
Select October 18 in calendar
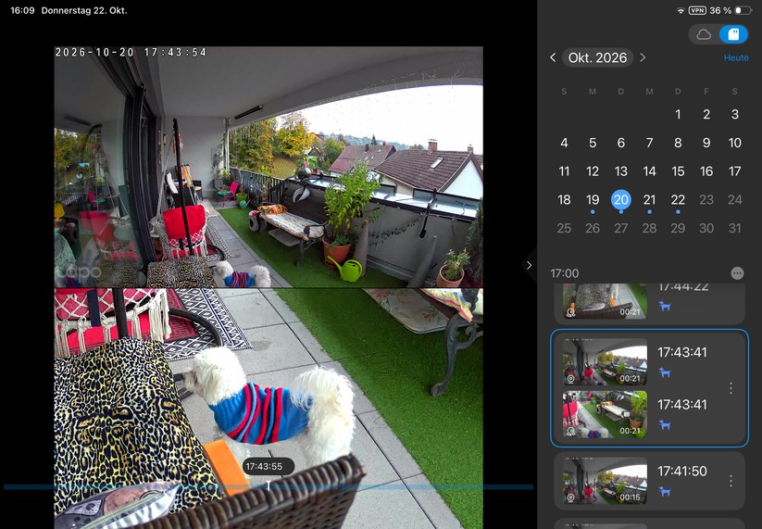pos(564,200)
